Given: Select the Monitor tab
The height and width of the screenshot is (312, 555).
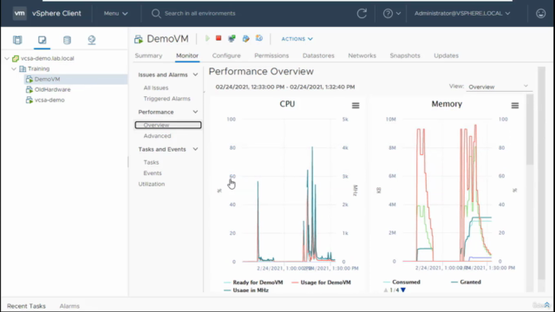Looking at the screenshot, I should click(x=187, y=55).
